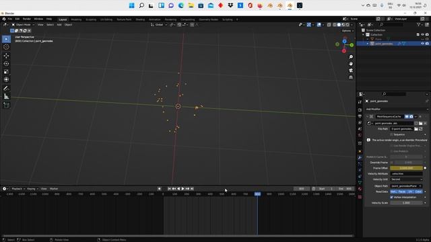This screenshot has width=431, height=242.
Task: Collapse the Collection tree item
Action: tap(364, 34)
